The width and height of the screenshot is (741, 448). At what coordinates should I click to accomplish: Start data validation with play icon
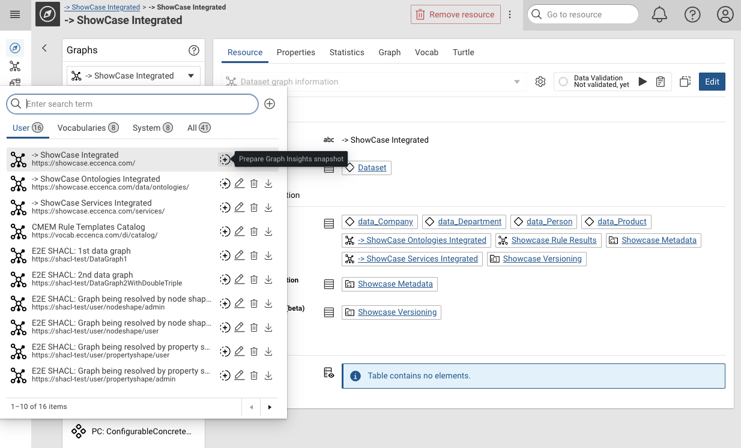point(643,82)
